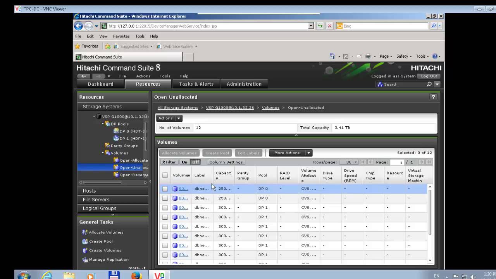Screen dimensions: 496x279
Task: Open the IE View menu
Action: pyautogui.click(x=103, y=36)
